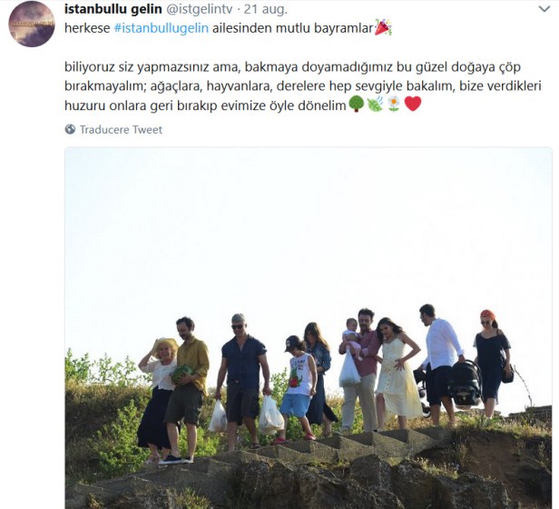Expand the tweet options chevron menu
Screen dimensions: 559x509
click(x=544, y=9)
